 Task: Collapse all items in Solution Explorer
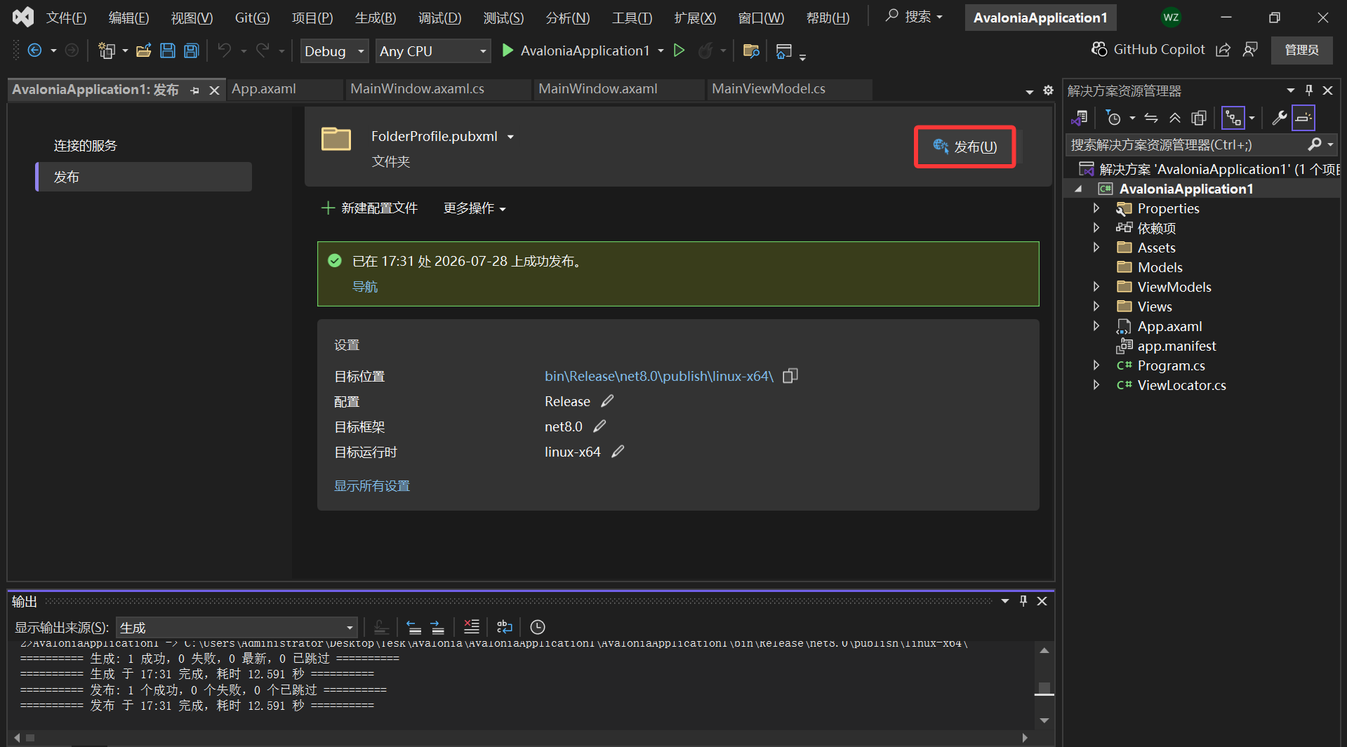pyautogui.click(x=1175, y=118)
